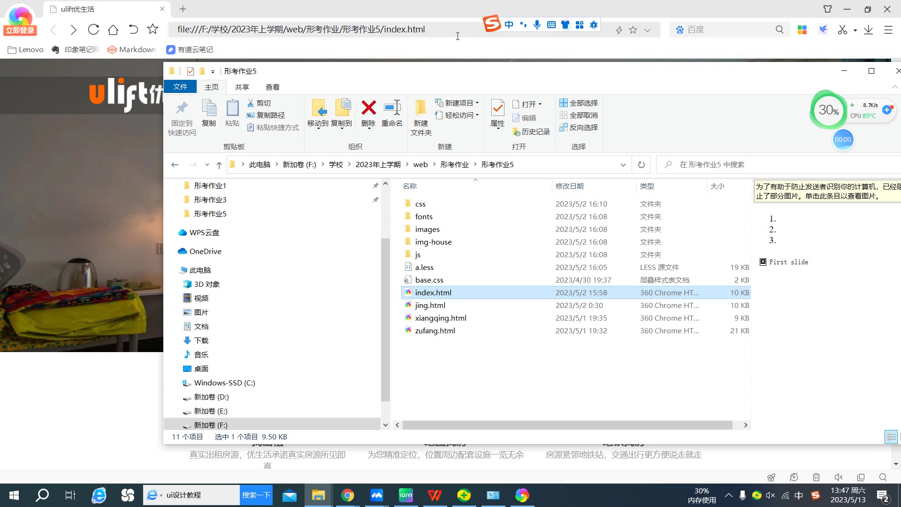Click the explorer address refresh button

(641, 165)
